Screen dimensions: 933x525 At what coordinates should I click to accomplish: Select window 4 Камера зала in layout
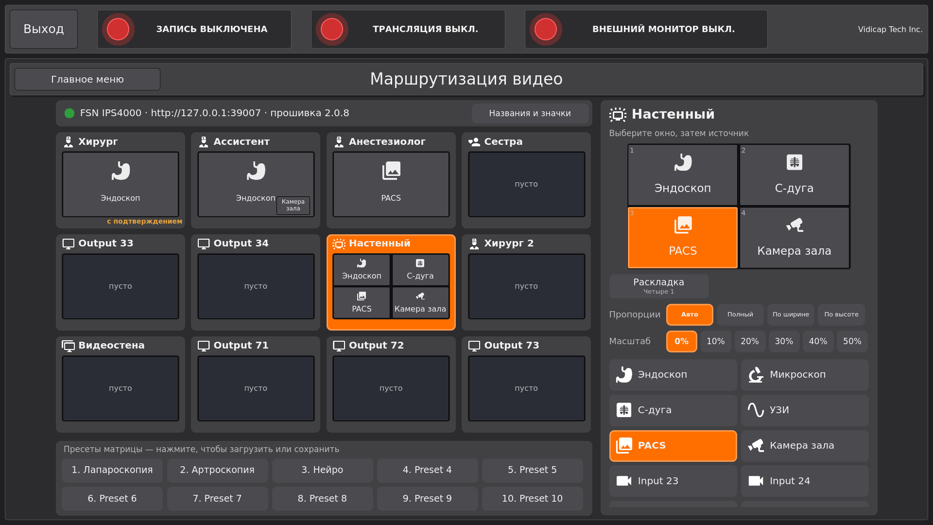coord(795,238)
